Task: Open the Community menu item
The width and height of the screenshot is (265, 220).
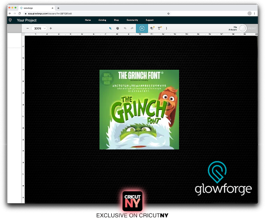Action: pos(132,20)
